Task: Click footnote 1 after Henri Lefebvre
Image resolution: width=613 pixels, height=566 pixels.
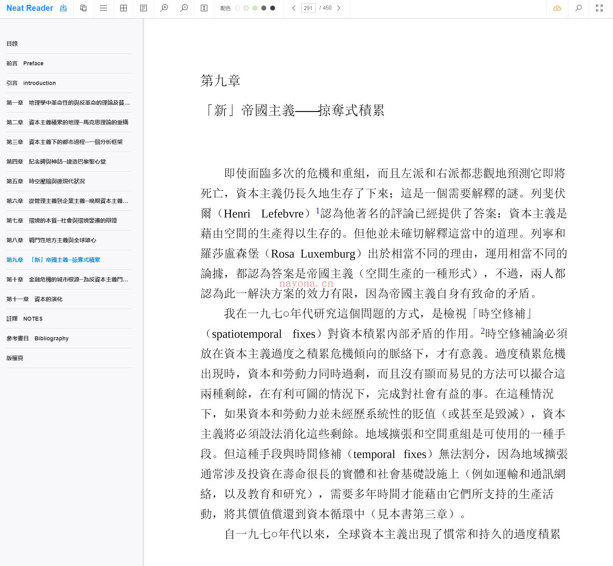Action: click(318, 210)
